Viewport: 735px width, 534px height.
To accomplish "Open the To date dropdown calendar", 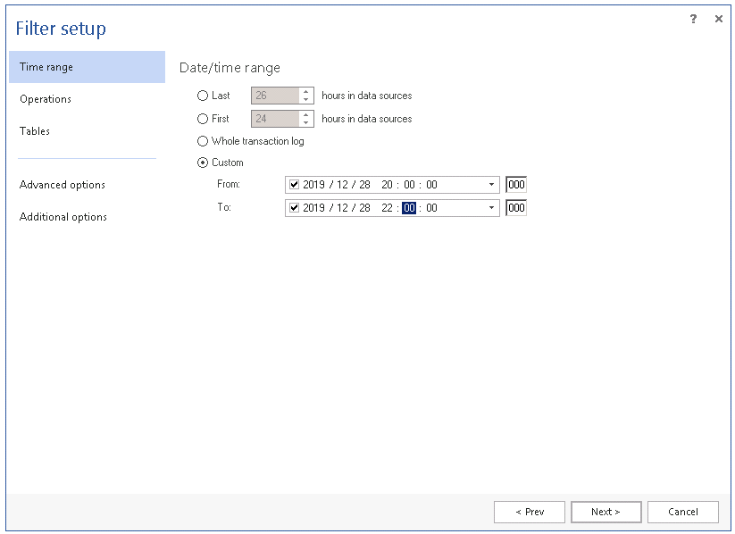I will pyautogui.click(x=491, y=208).
